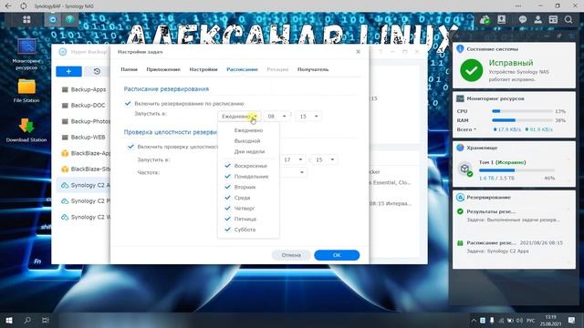This screenshot has width=584, height=328.
Task: Click the browser reload icon
Action: coord(24,6)
